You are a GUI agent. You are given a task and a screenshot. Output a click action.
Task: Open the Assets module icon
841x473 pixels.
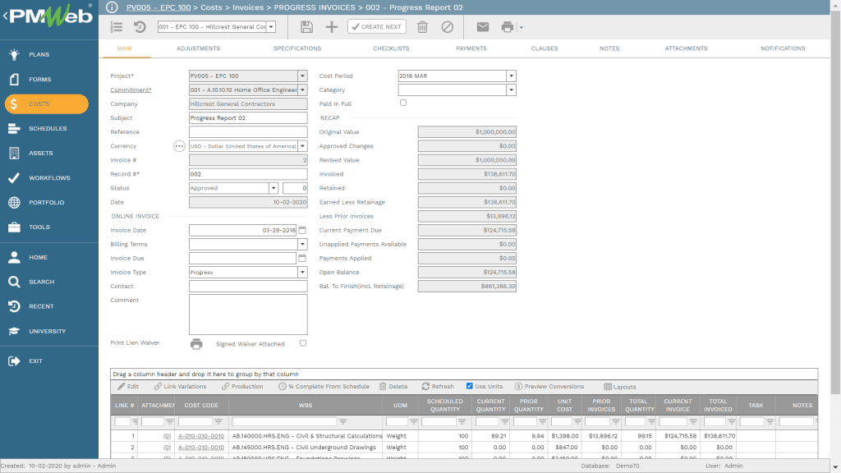pyautogui.click(x=15, y=153)
